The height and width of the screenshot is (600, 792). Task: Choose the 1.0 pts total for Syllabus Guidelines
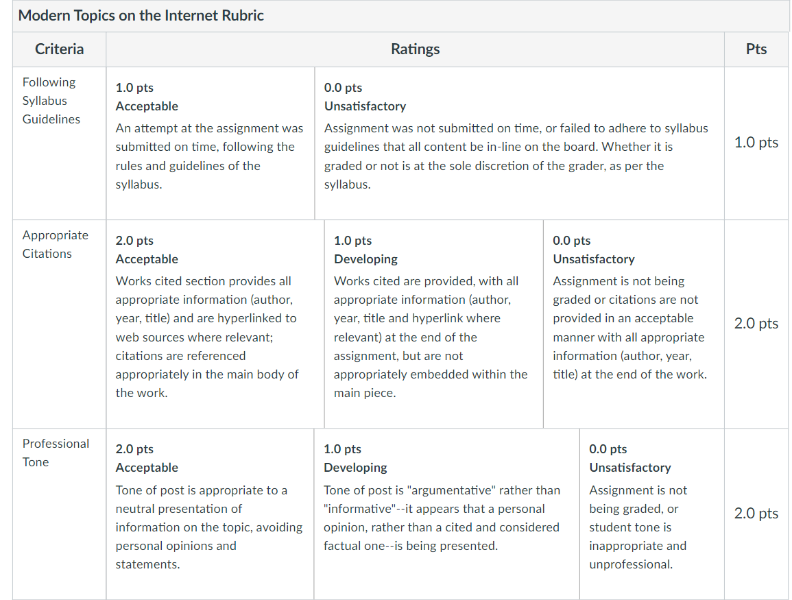(x=756, y=143)
